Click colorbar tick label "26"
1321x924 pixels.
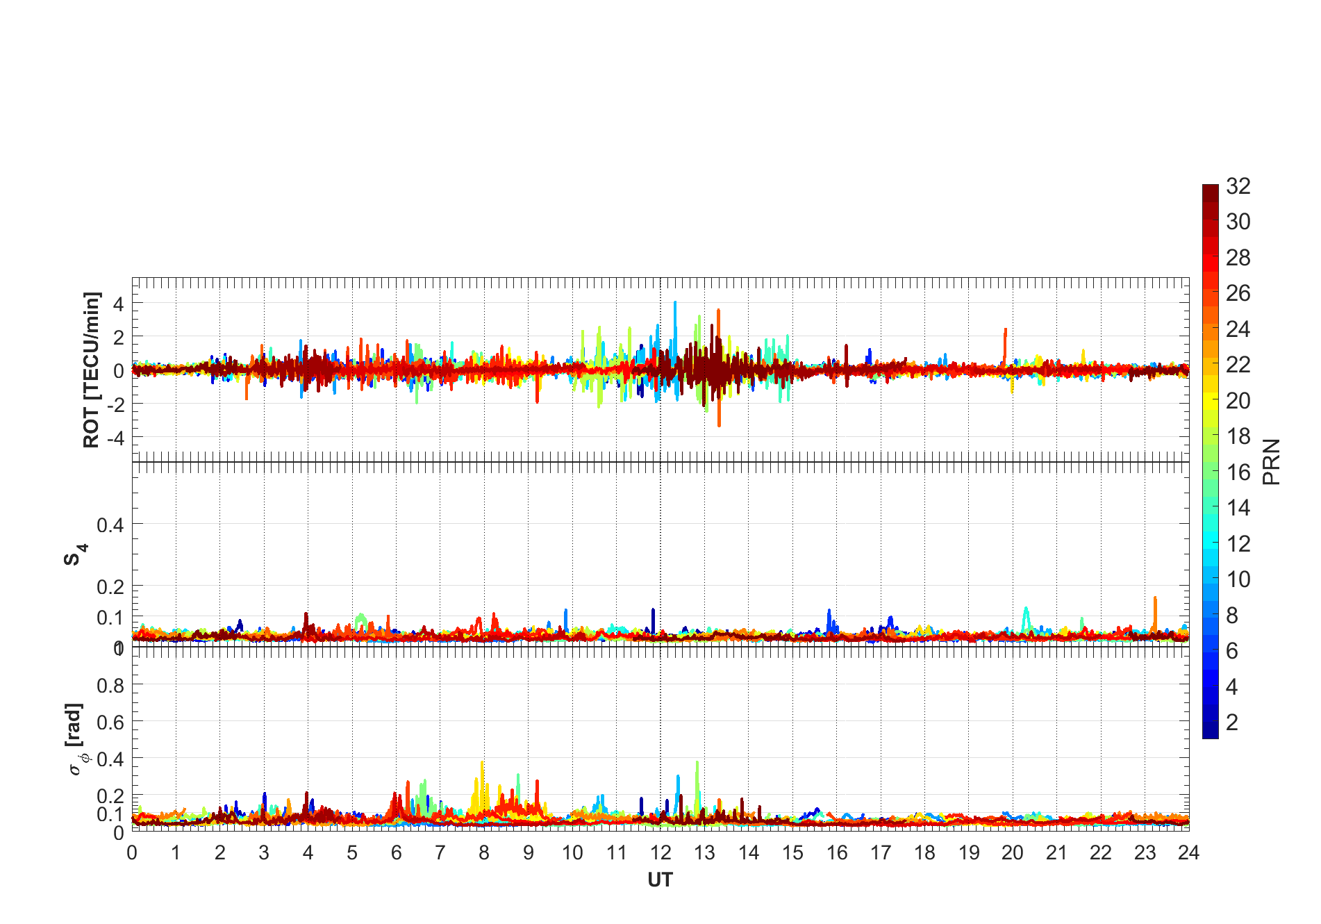click(x=1238, y=293)
